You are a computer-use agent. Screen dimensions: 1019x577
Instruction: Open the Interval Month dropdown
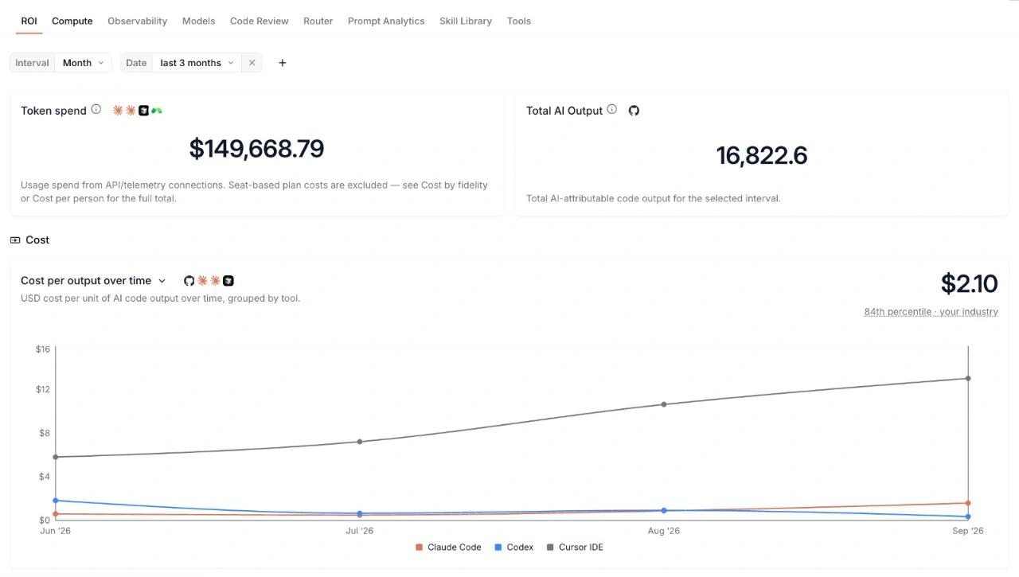coord(84,63)
